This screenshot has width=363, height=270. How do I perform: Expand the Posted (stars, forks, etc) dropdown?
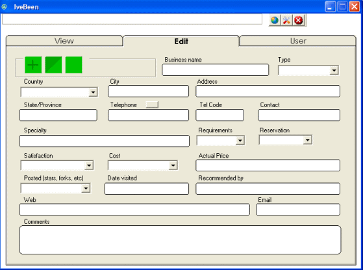pos(86,188)
